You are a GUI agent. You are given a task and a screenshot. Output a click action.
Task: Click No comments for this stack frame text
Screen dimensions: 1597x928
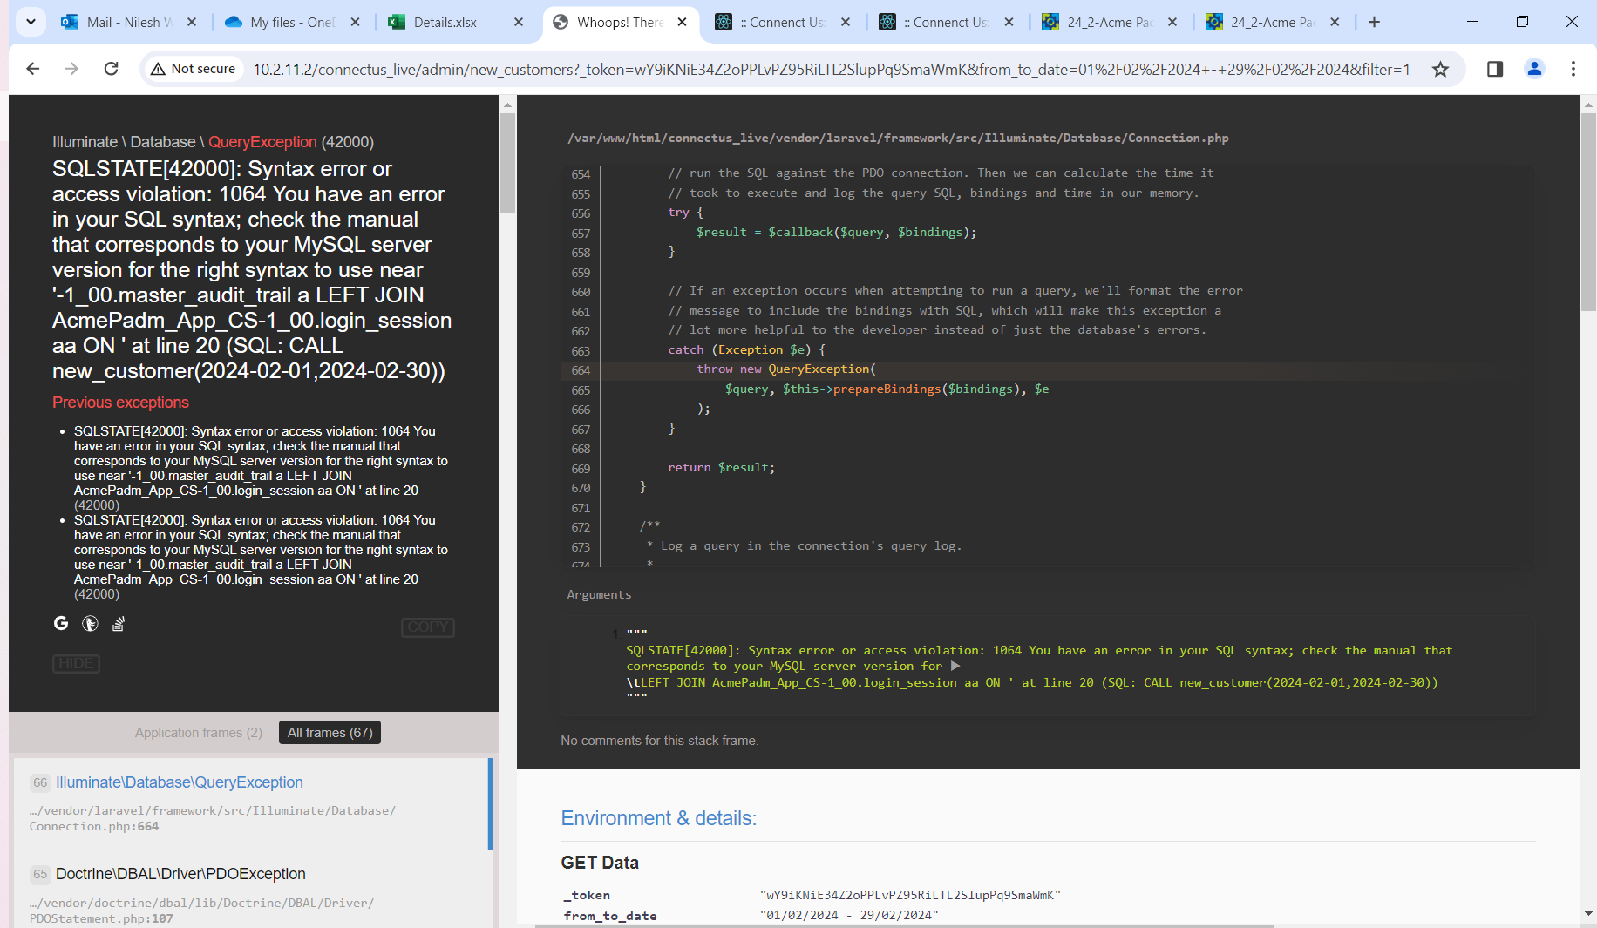click(660, 741)
